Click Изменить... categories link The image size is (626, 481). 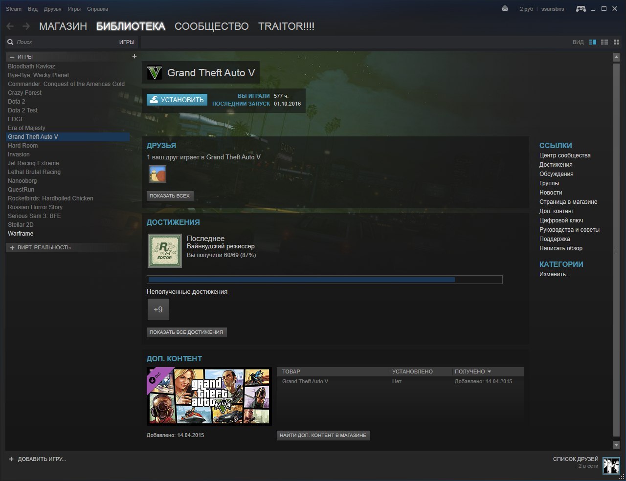[555, 274]
